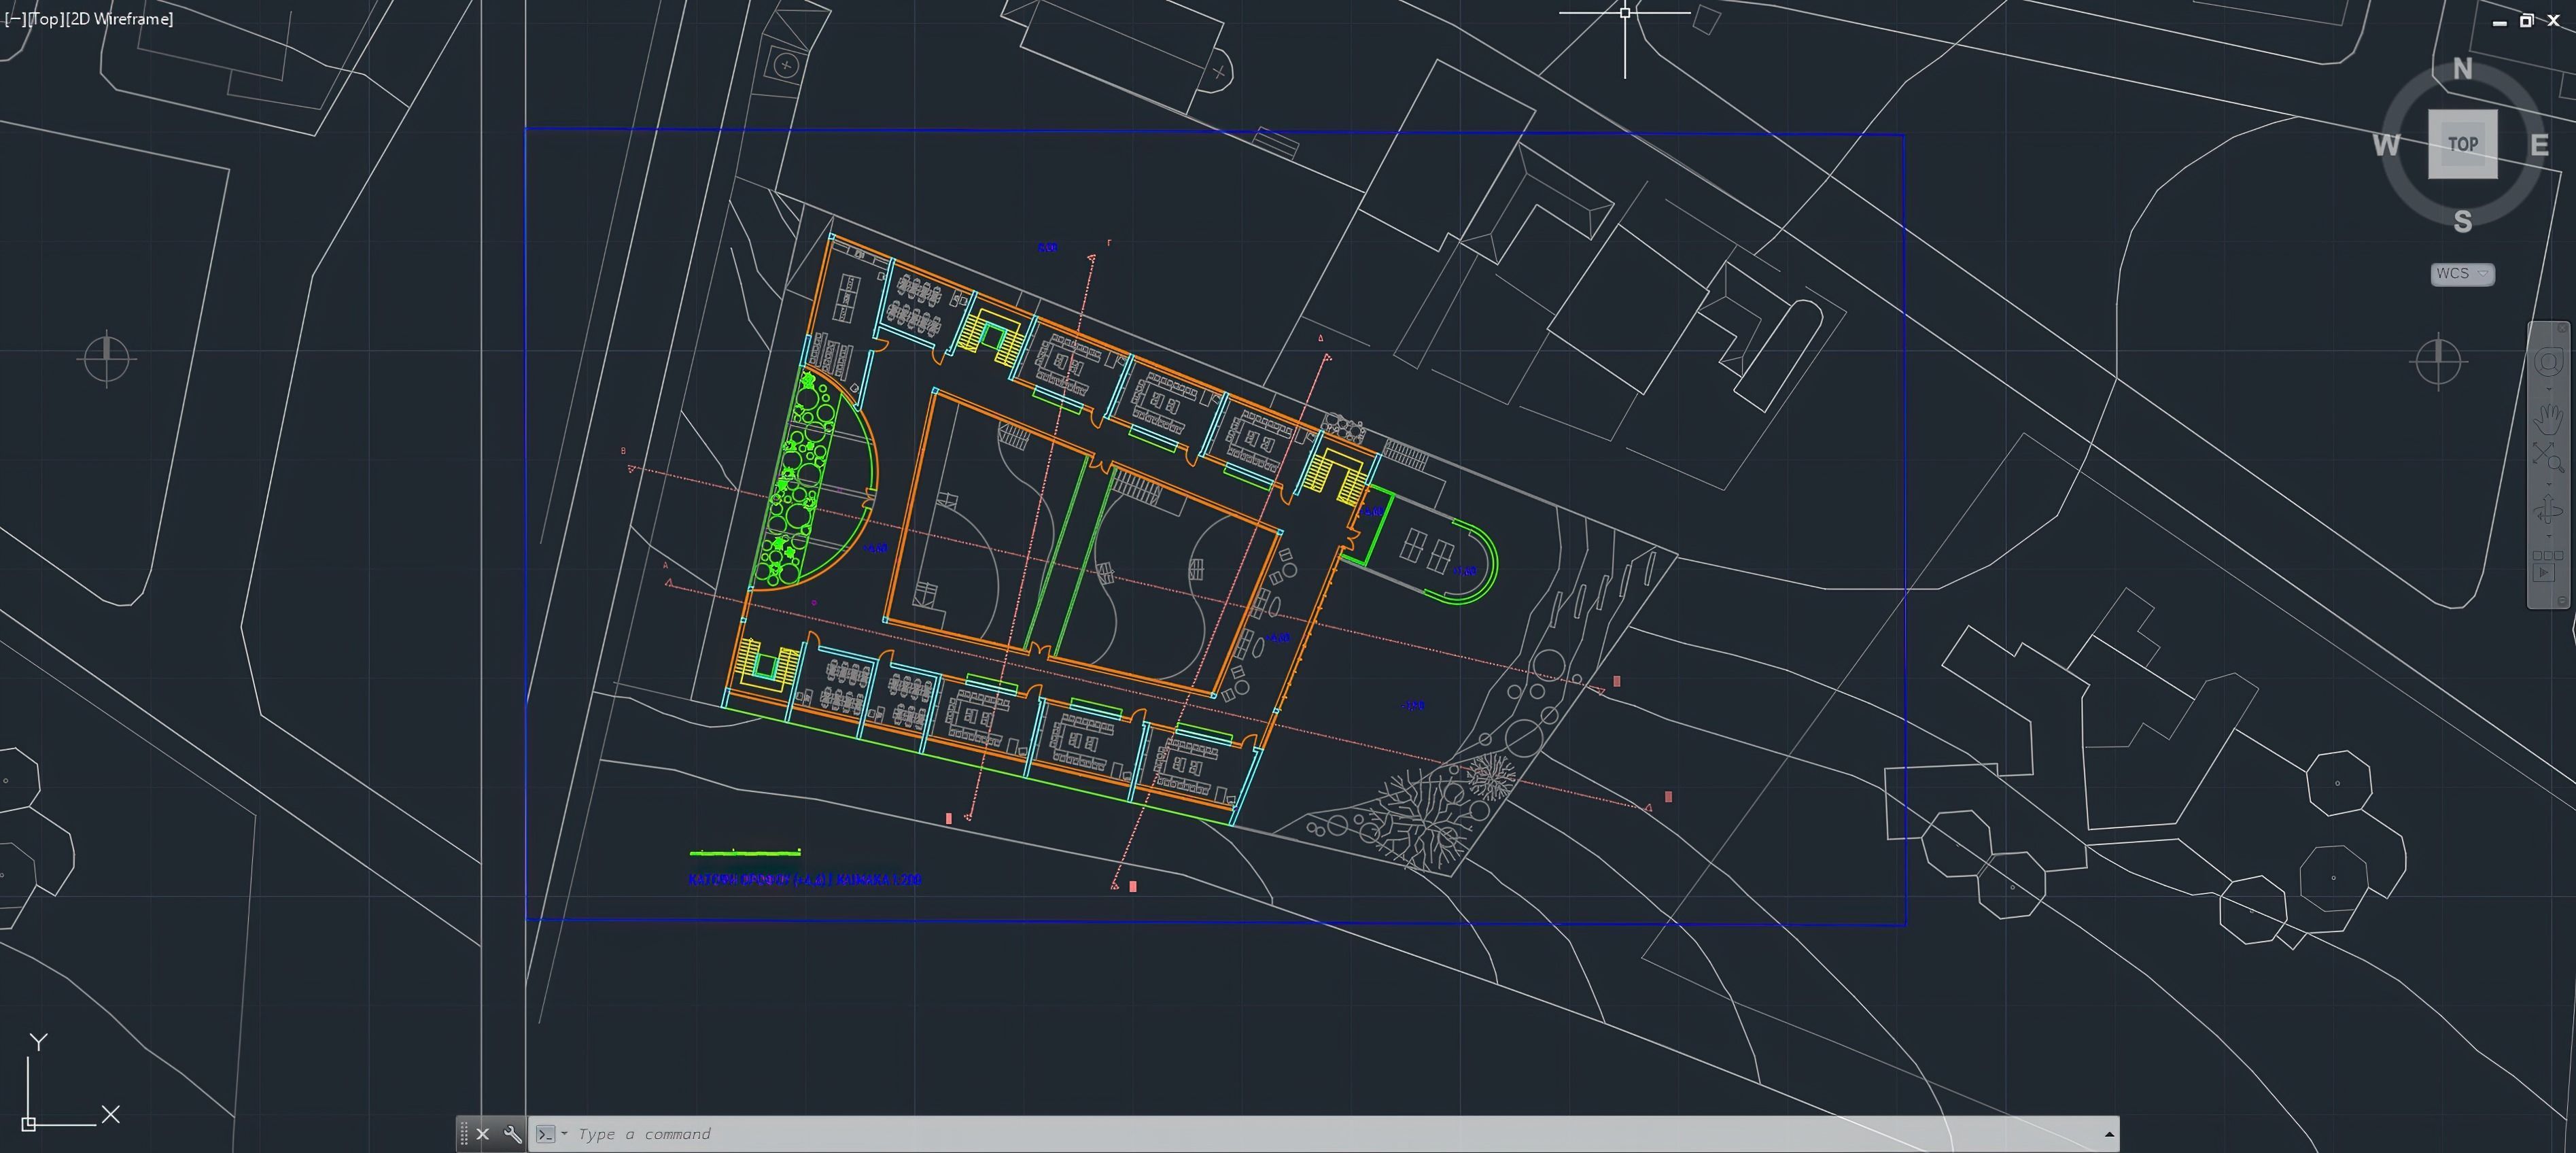Expand the zoom options arrow

click(x=2549, y=484)
